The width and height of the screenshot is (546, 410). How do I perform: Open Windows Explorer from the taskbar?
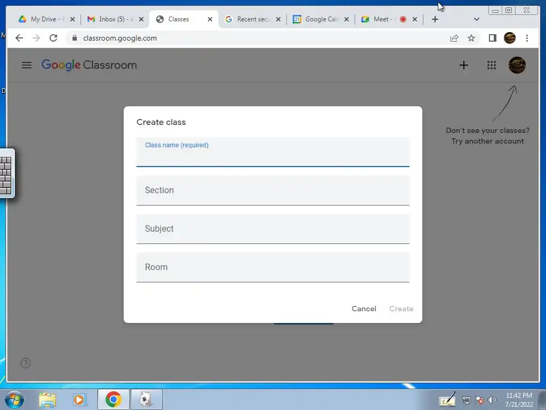(x=47, y=399)
